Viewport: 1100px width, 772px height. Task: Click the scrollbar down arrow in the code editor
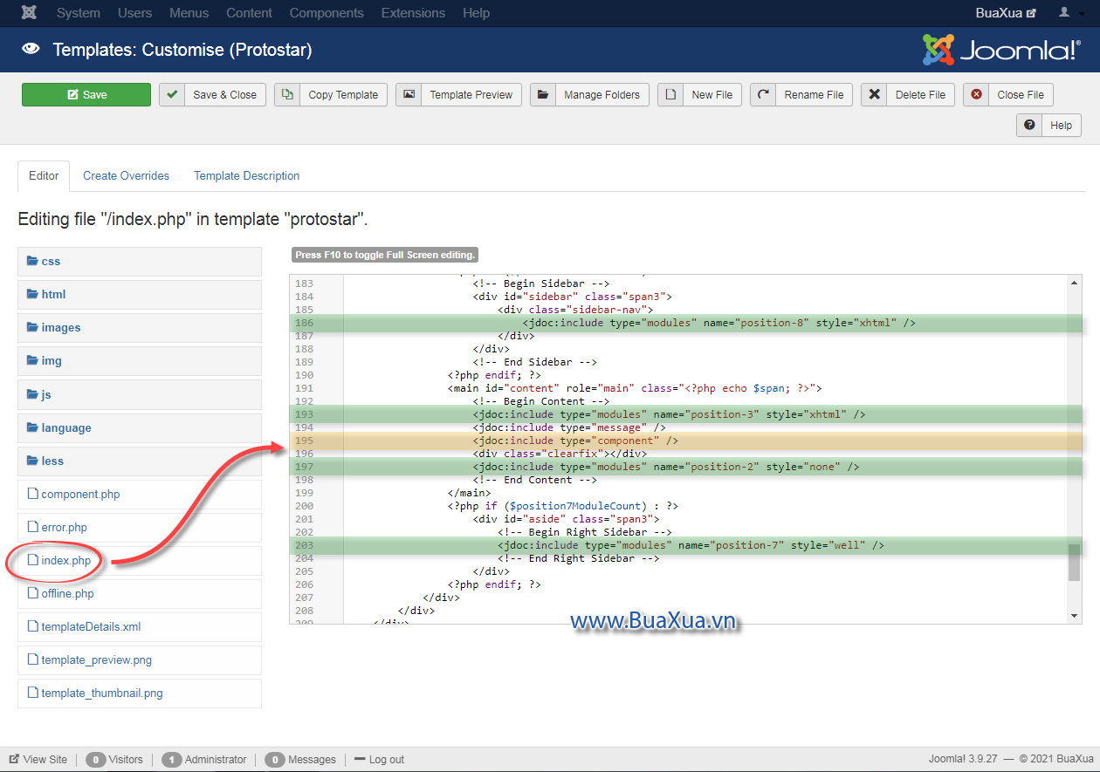tap(1075, 616)
